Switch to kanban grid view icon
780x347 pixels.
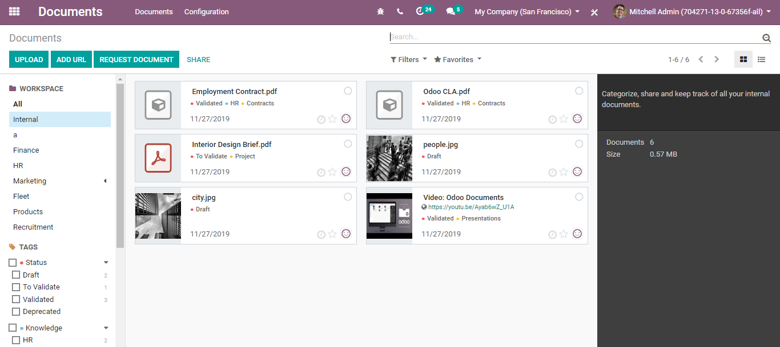[743, 59]
